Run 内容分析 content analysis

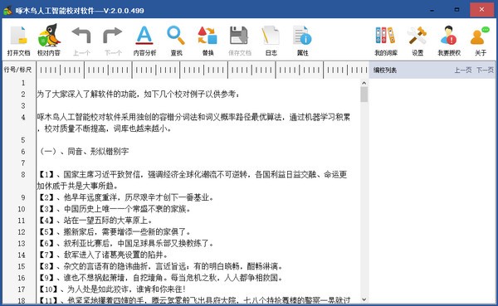coord(144,41)
